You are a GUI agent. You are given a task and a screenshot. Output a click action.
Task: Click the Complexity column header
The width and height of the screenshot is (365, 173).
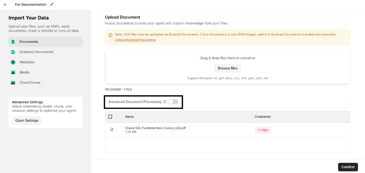coord(262,117)
